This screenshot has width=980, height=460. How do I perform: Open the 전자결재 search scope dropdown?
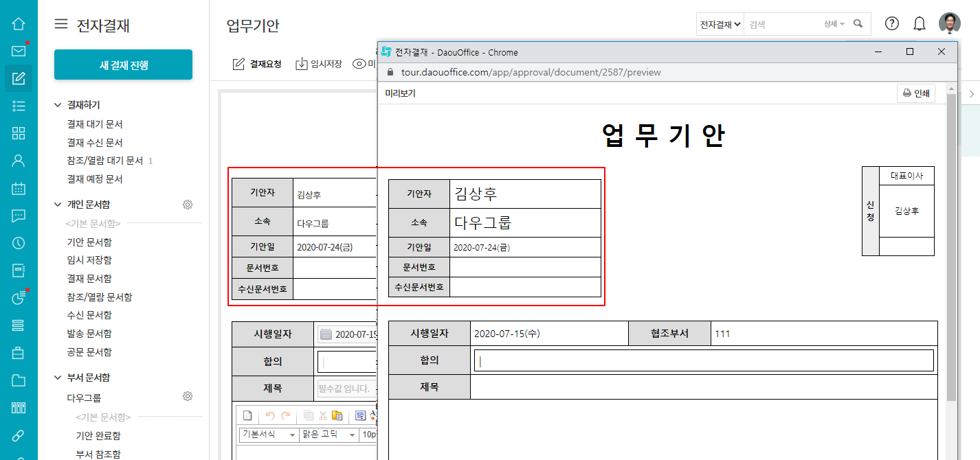pyautogui.click(x=720, y=24)
